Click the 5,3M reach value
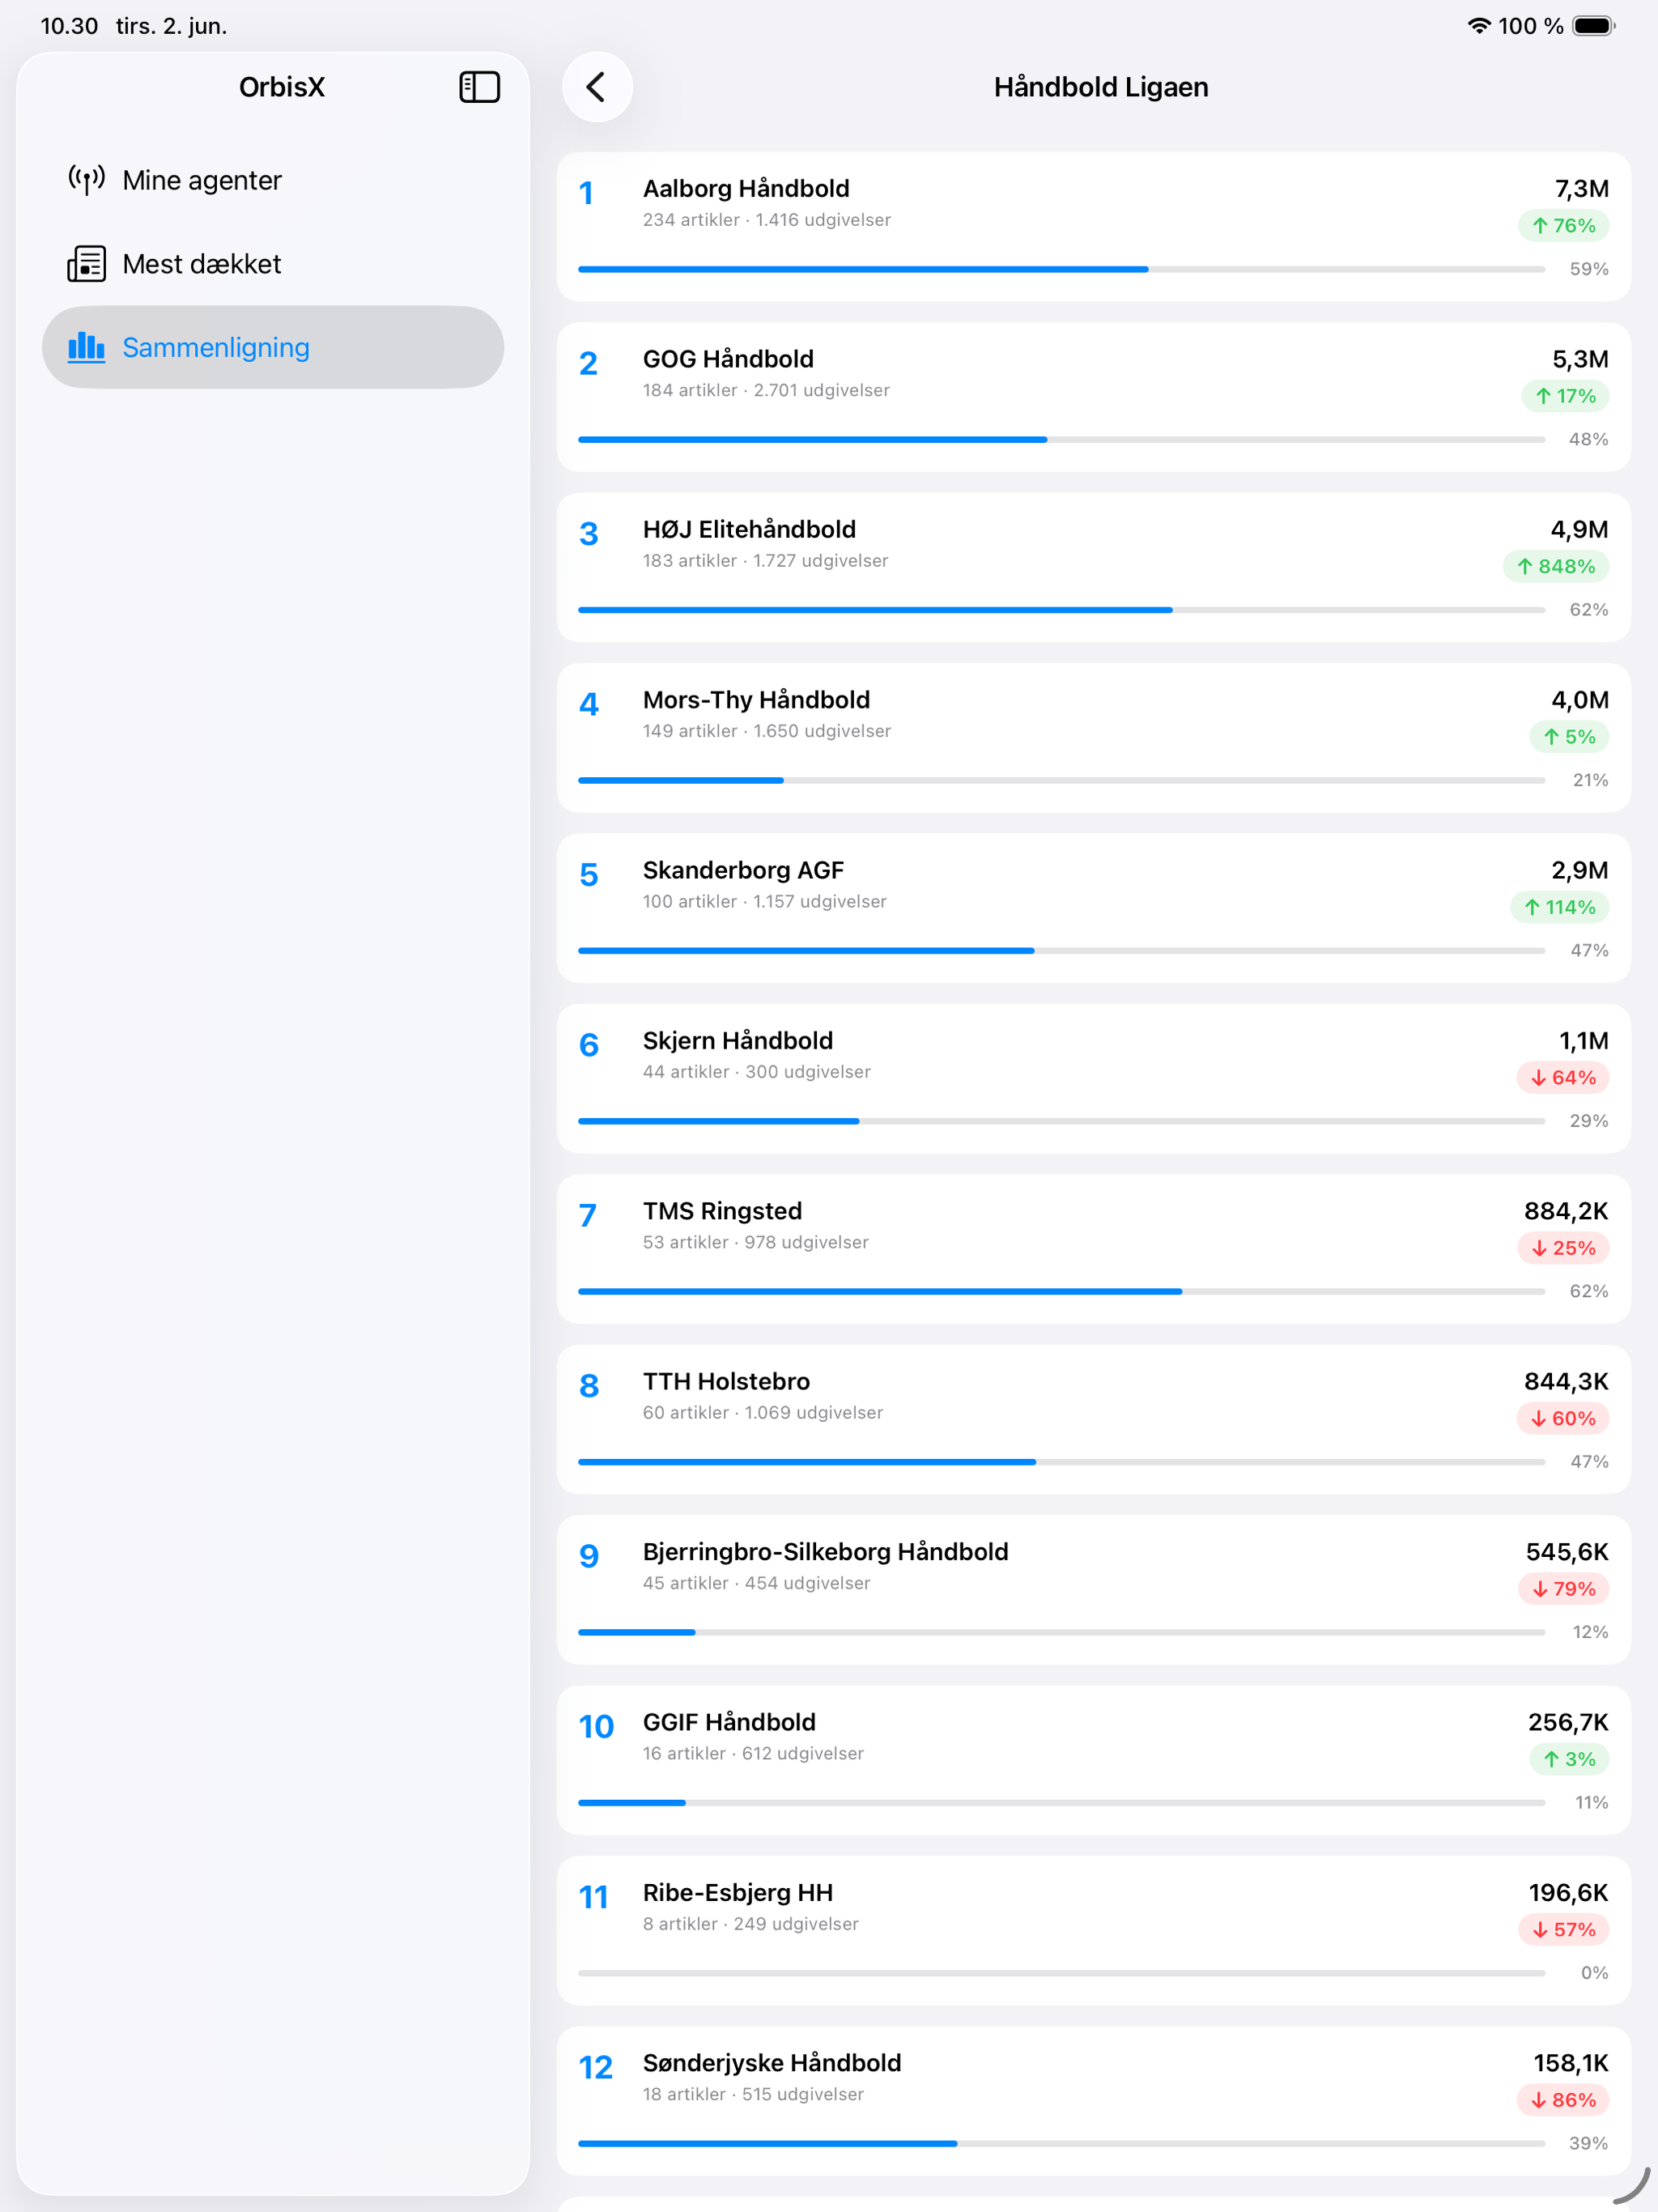Viewport: 1658px width, 2212px height. 1581,359
